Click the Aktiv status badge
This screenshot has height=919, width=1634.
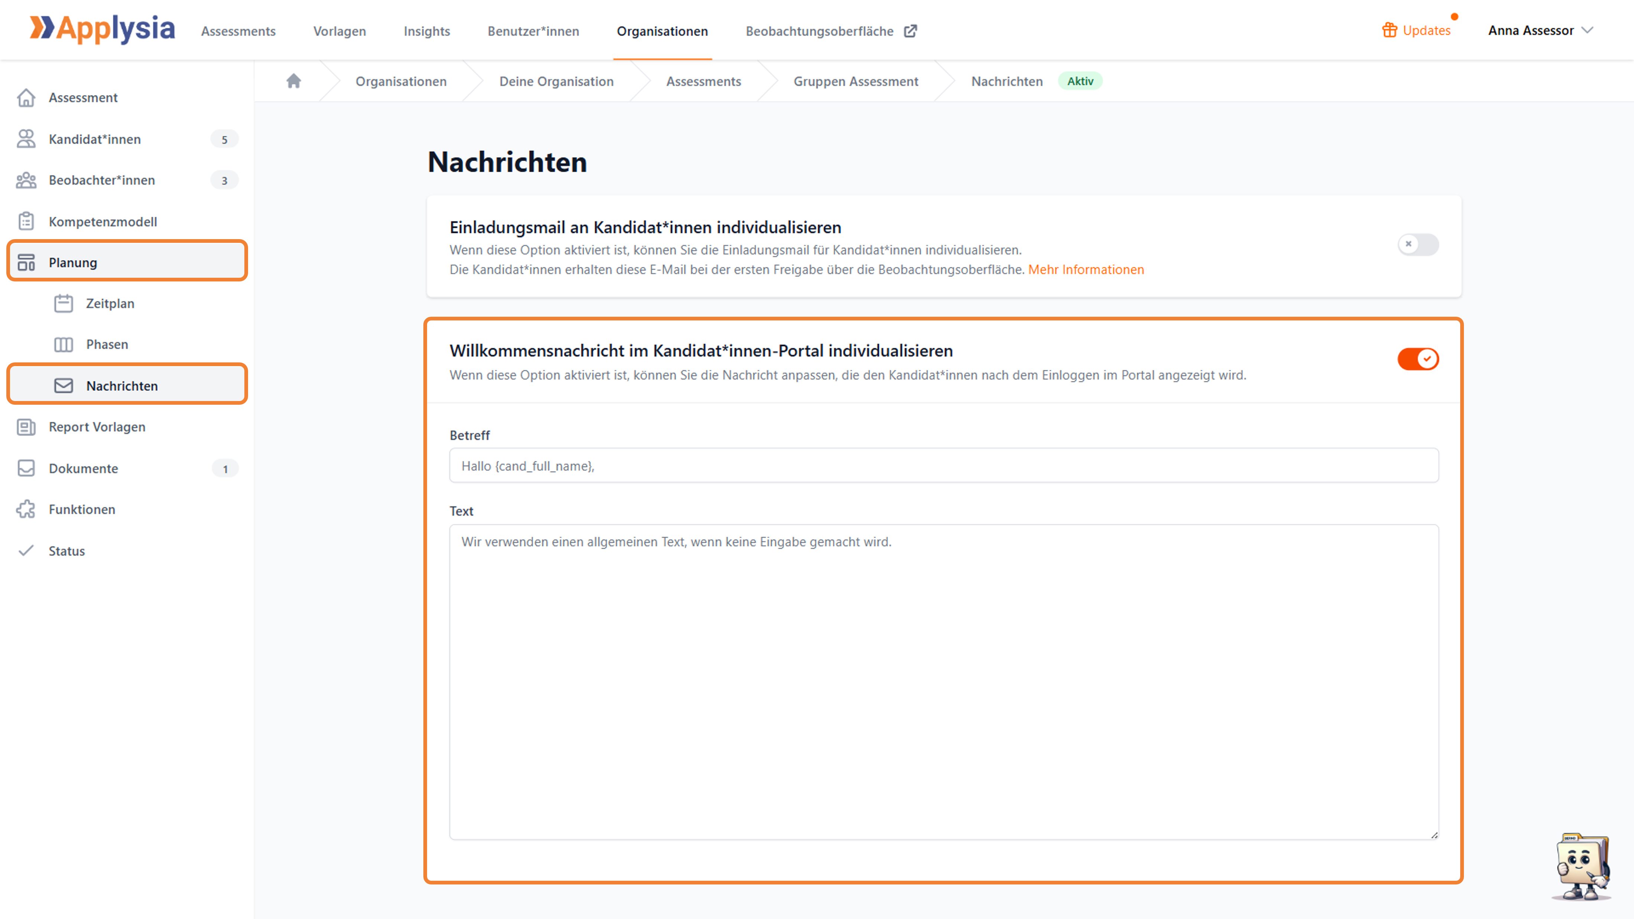1080,81
